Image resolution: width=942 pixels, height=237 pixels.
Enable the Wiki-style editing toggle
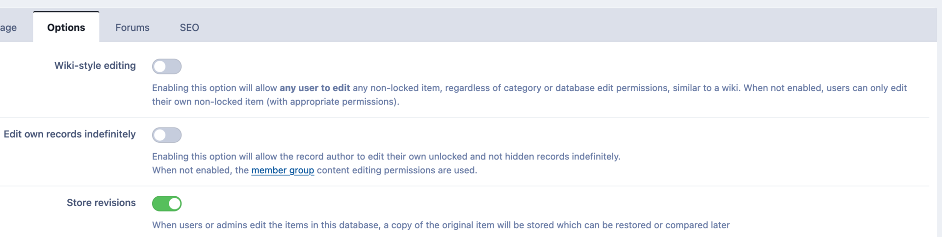tap(166, 66)
